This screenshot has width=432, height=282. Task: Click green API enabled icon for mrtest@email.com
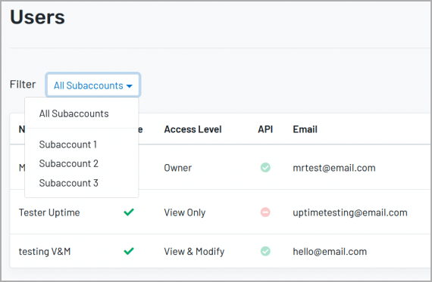point(265,167)
